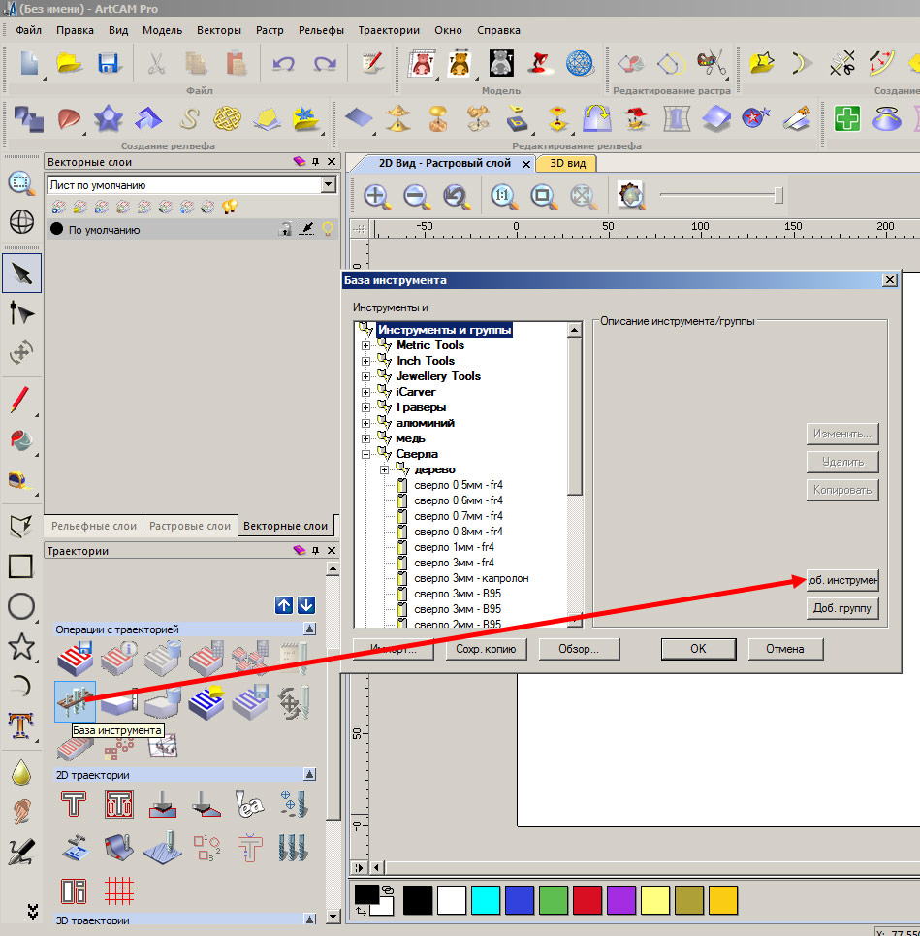This screenshot has width=920, height=936.
Task: Click the profiling T toolpath icon
Action: click(74, 804)
